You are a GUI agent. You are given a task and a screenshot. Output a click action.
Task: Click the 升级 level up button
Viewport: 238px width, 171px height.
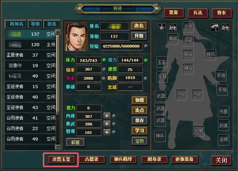139,36
